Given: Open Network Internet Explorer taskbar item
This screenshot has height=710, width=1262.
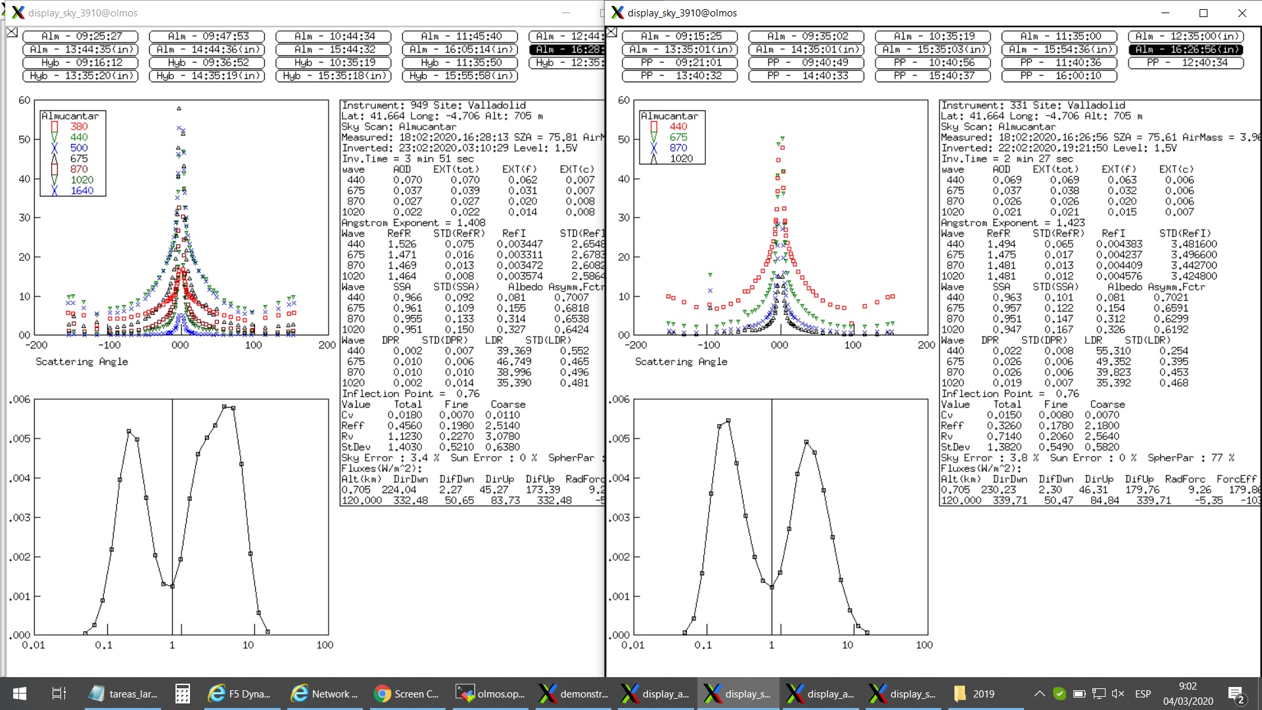Looking at the screenshot, I should 324,694.
